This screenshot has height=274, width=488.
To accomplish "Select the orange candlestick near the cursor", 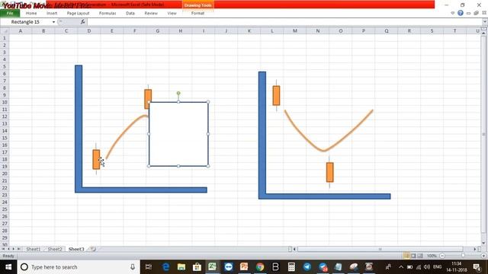I will coord(96,159).
